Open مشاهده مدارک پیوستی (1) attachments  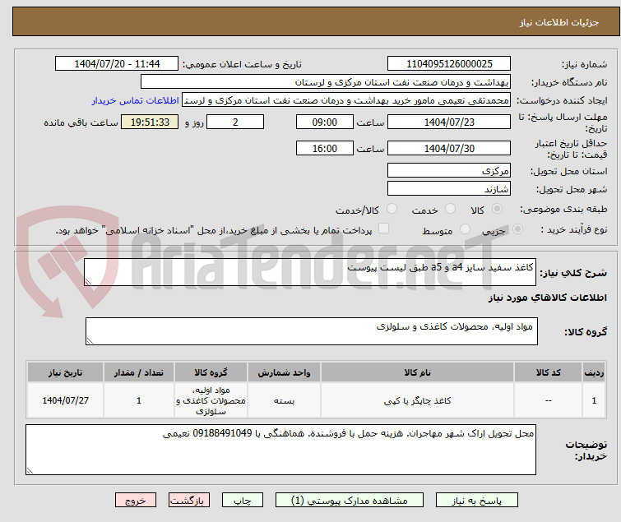point(350,501)
